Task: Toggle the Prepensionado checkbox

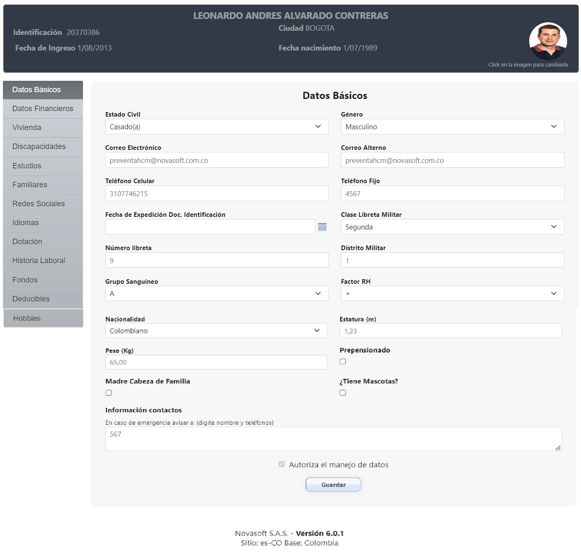Action: coord(343,361)
